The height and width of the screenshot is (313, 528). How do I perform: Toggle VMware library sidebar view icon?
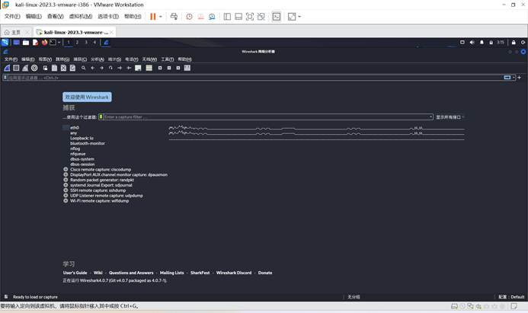tap(227, 17)
